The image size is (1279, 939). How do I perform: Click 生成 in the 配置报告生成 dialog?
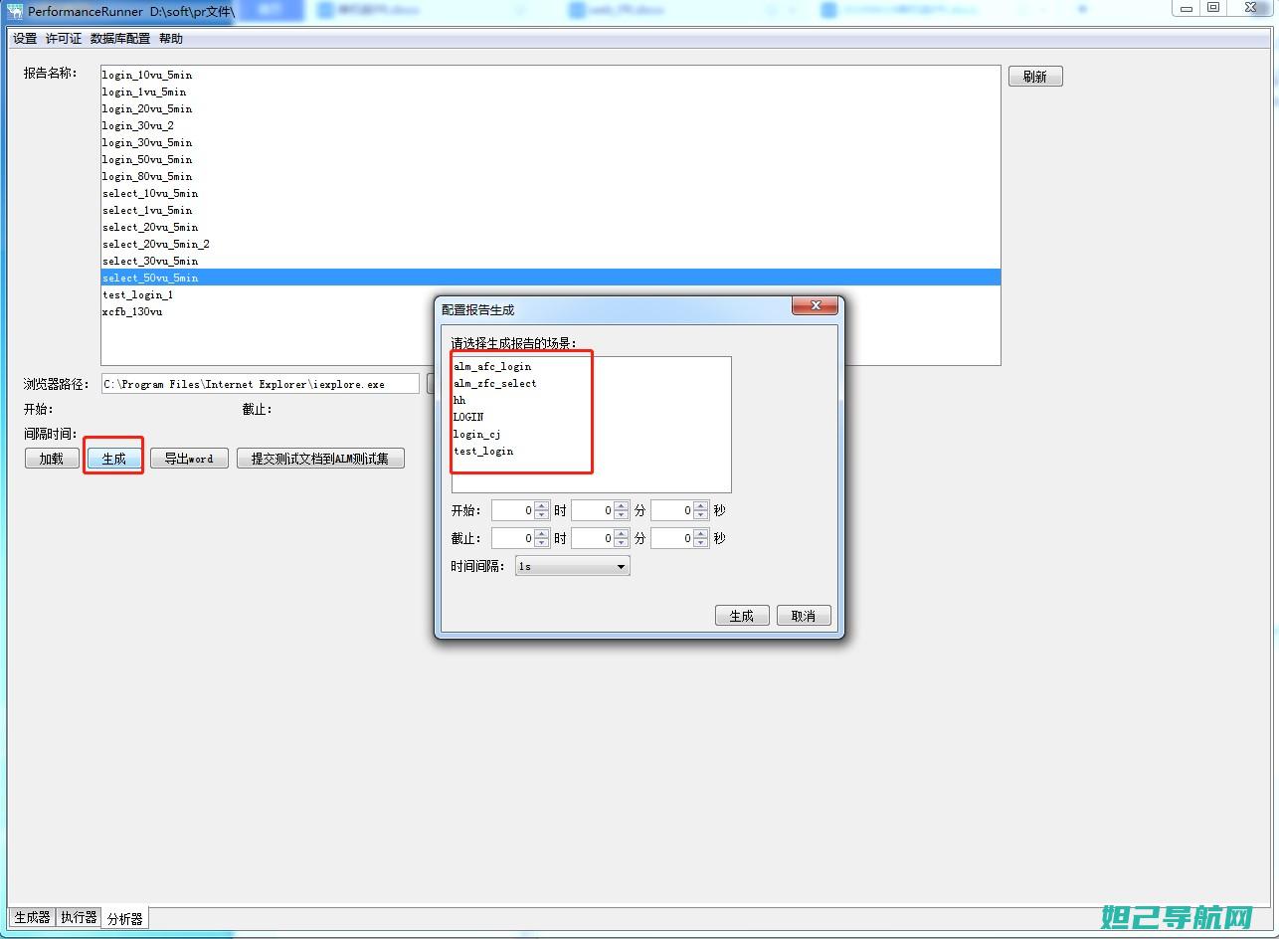(742, 616)
